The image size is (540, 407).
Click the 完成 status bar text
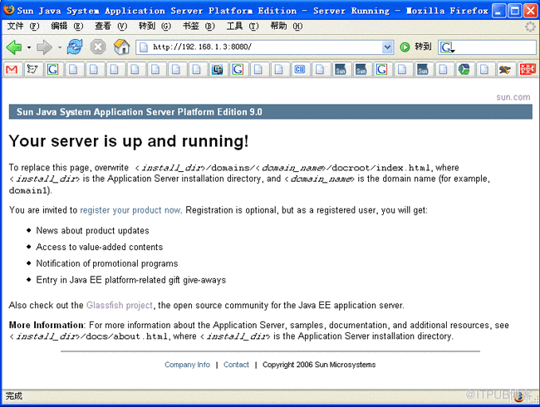coord(14,396)
